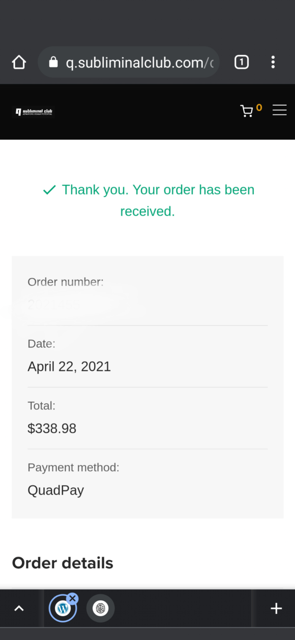Open the hamburger site menu
The height and width of the screenshot is (640, 295).
coord(279,110)
